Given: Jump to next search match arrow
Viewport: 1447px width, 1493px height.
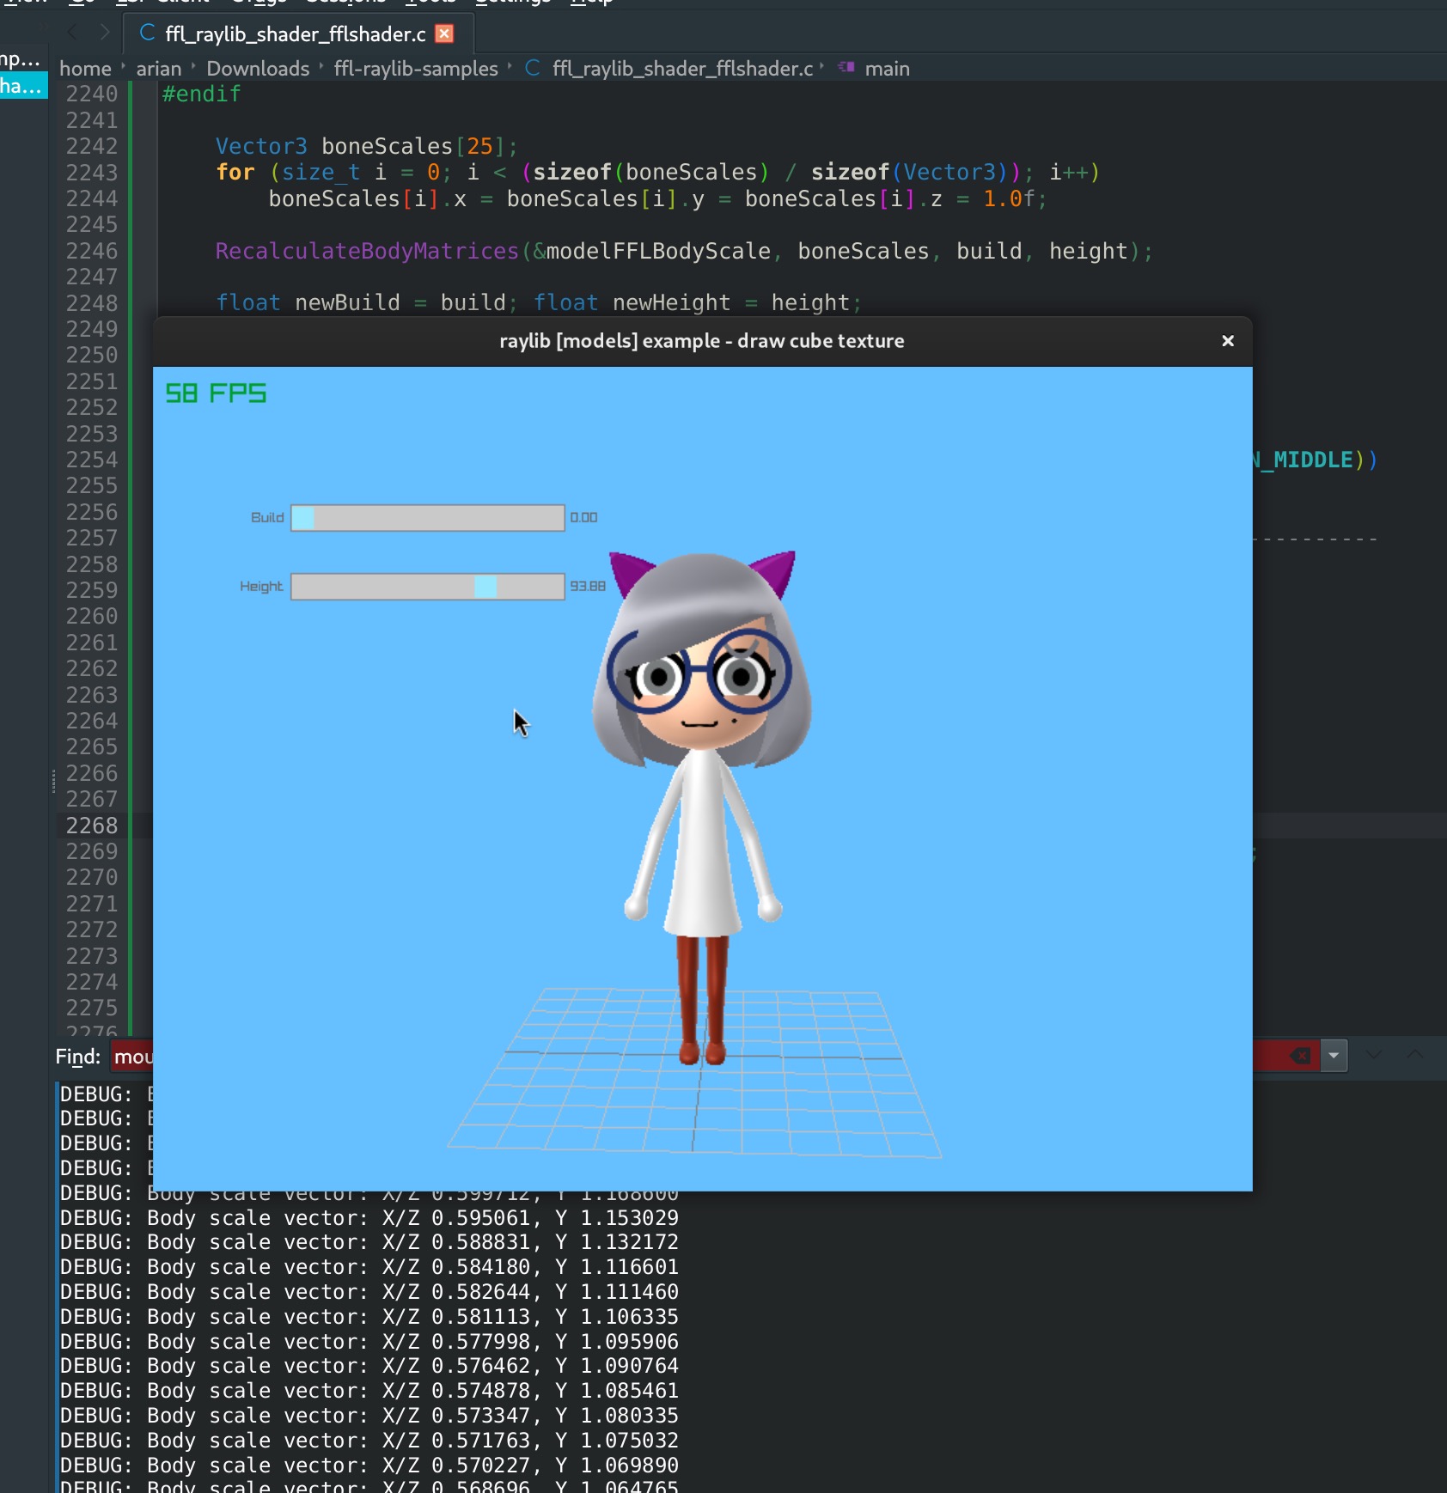Looking at the screenshot, I should point(1374,1054).
